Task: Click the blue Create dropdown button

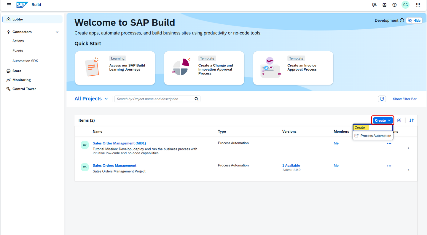Action: 383,120
